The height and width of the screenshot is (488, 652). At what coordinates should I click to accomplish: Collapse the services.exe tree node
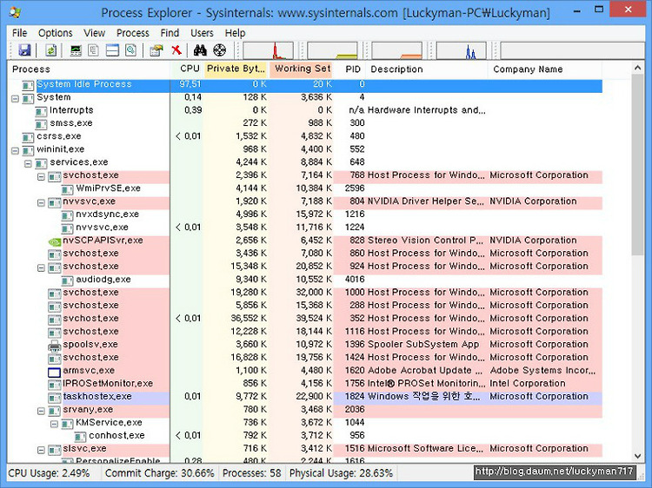tap(29, 163)
